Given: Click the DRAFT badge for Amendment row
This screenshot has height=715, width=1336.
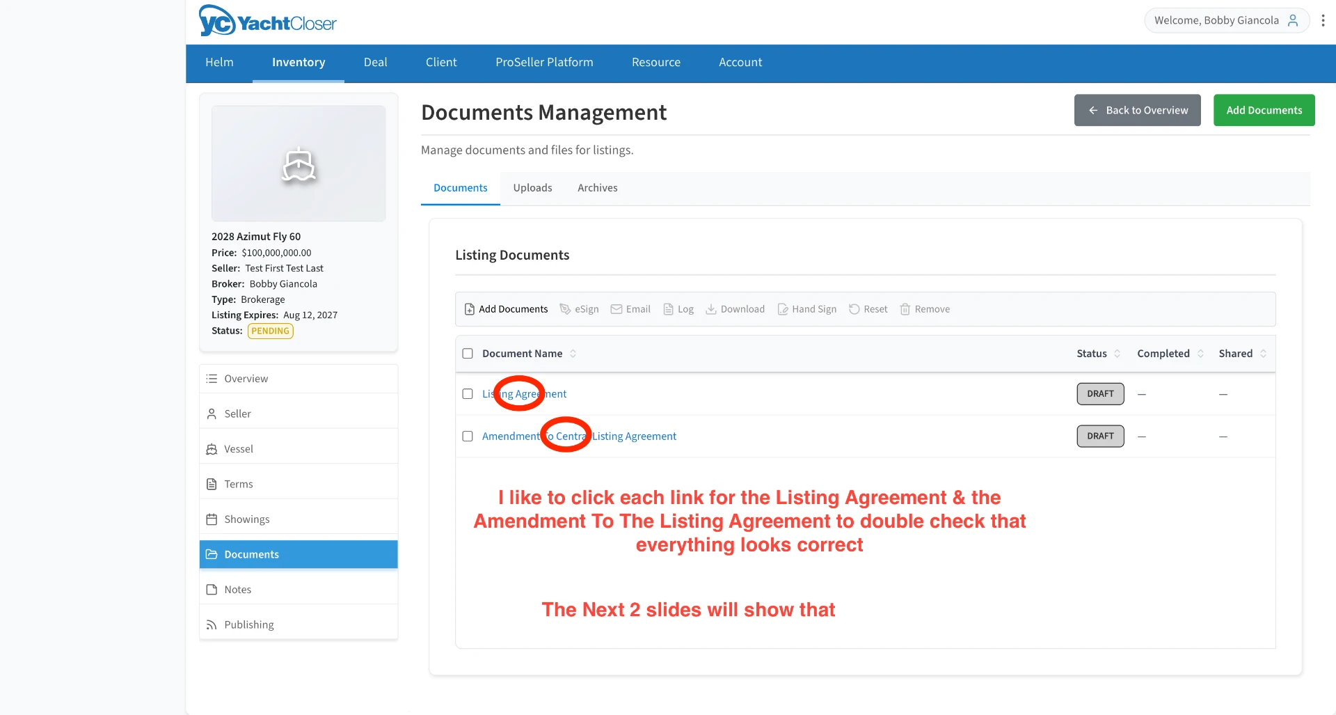Looking at the screenshot, I should pos(1100,436).
